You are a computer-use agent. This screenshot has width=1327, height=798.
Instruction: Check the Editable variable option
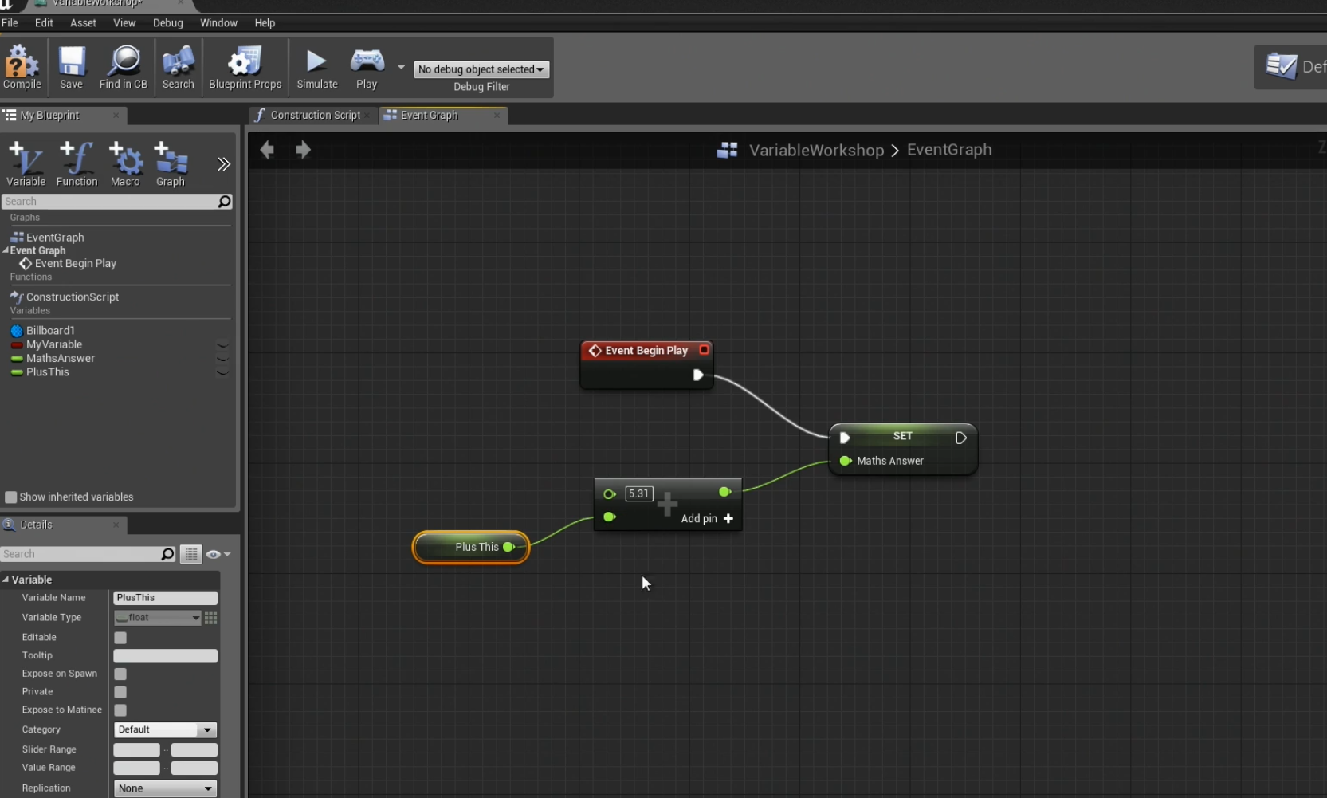[x=120, y=637]
